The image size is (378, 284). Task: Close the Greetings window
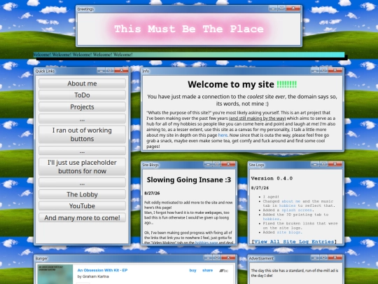tap(293, 8)
